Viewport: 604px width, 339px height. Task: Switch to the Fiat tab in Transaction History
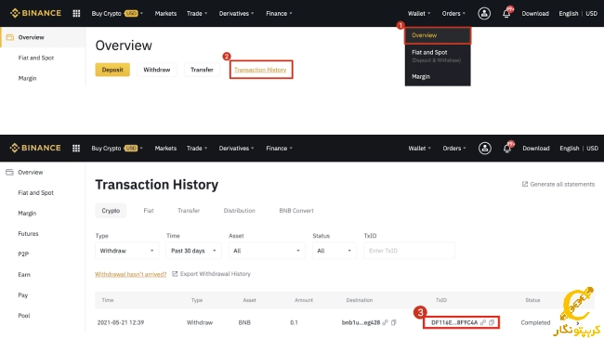point(149,211)
